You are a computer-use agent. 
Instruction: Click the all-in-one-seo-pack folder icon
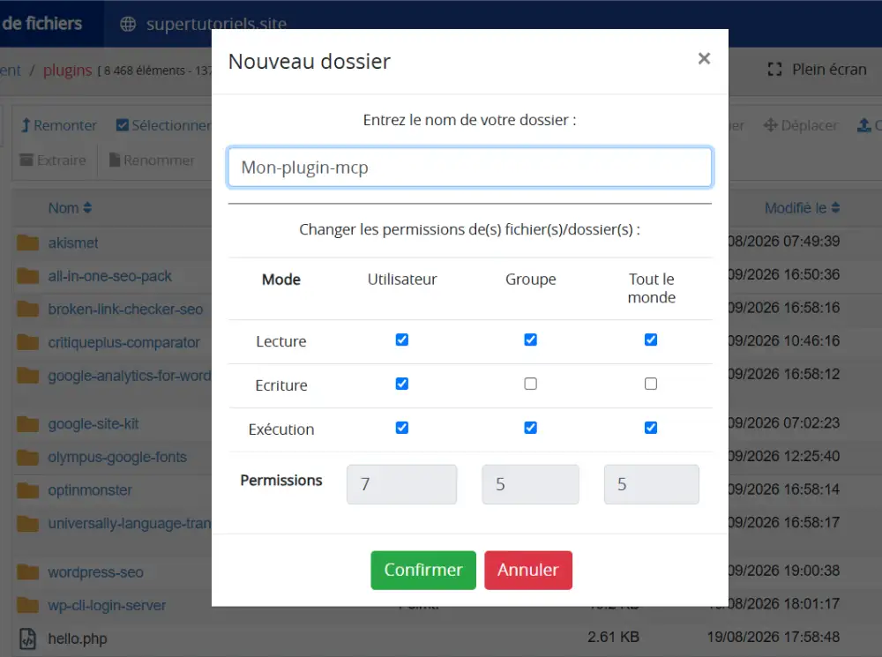tap(27, 276)
